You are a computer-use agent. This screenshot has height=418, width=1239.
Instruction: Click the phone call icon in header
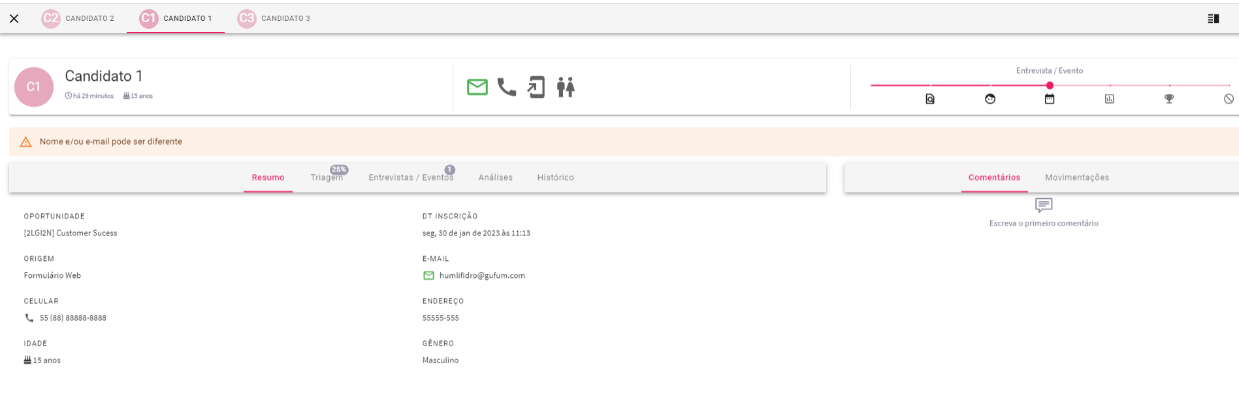tap(506, 87)
